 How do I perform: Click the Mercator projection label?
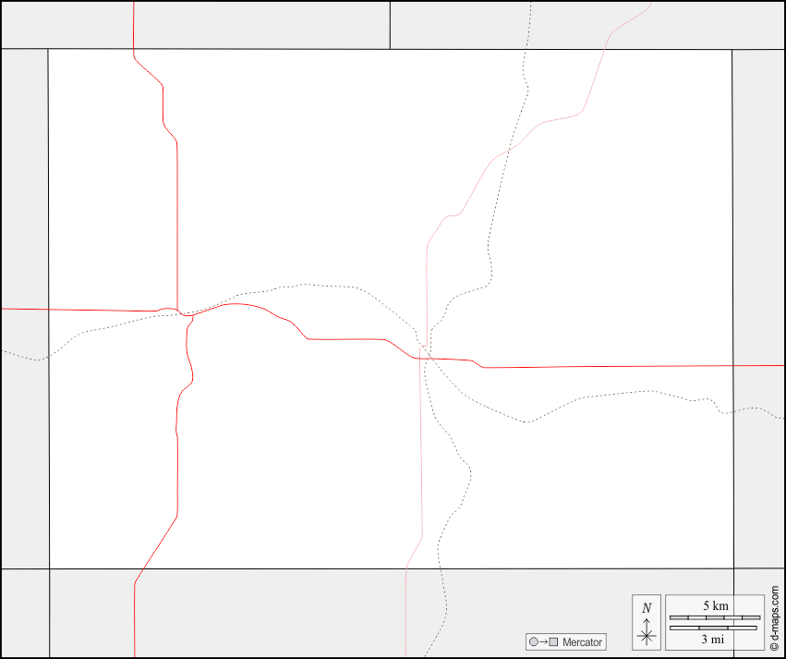click(582, 642)
